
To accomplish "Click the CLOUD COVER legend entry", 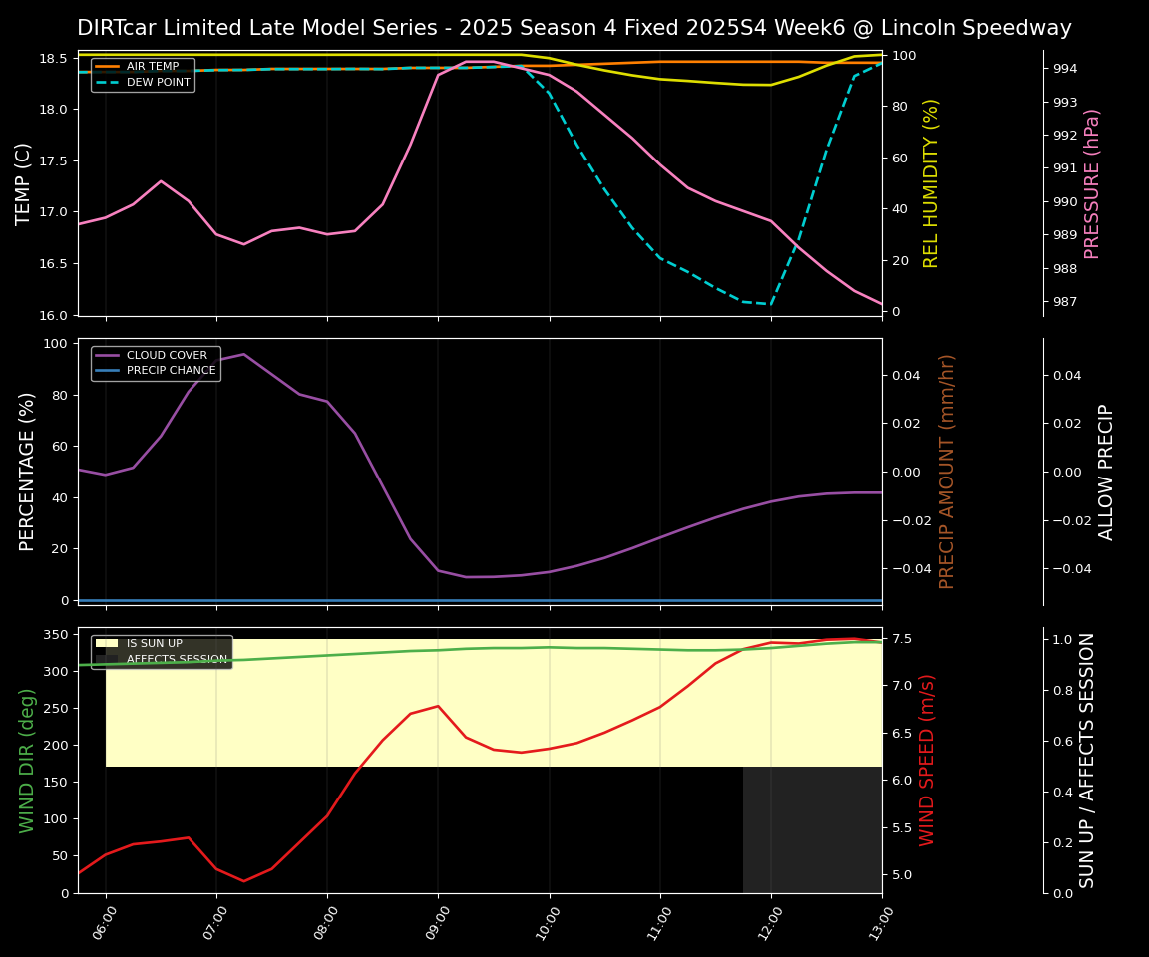I will click(167, 356).
